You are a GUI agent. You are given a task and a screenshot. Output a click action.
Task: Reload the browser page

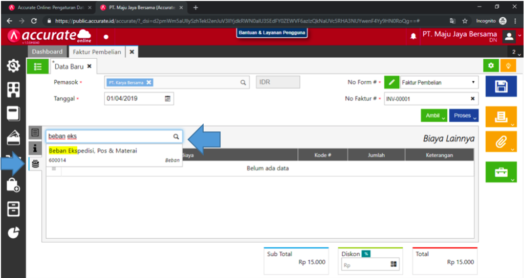click(34, 20)
